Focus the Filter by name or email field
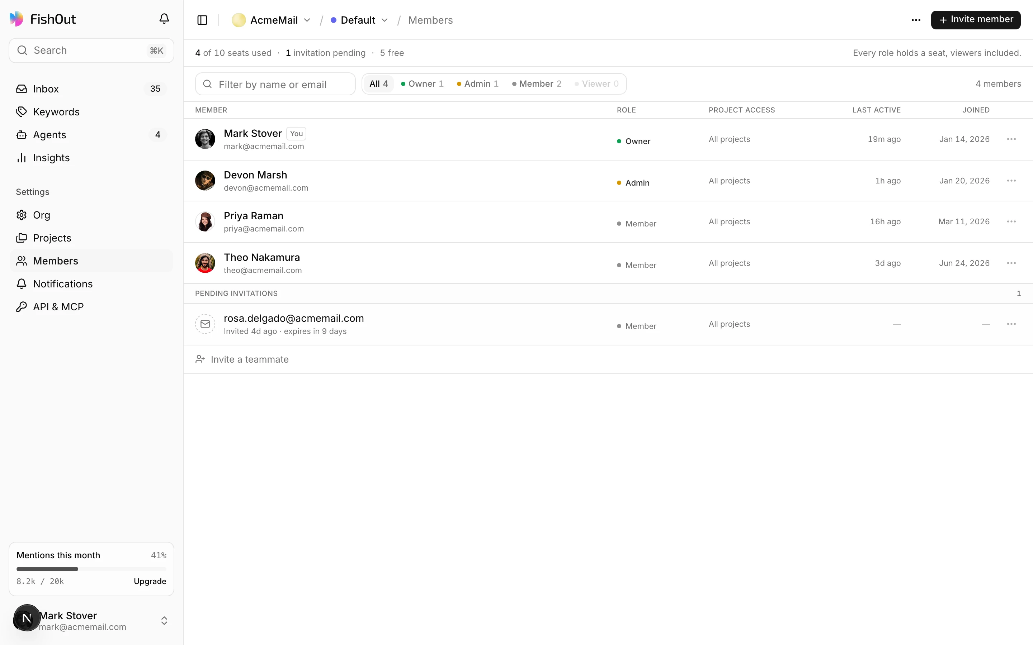The height and width of the screenshot is (645, 1033). (x=275, y=84)
